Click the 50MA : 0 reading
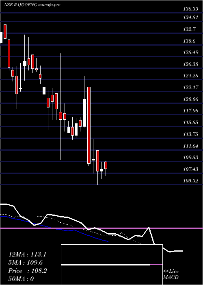Viewport: 203px width, 285px height. [x=21, y=279]
